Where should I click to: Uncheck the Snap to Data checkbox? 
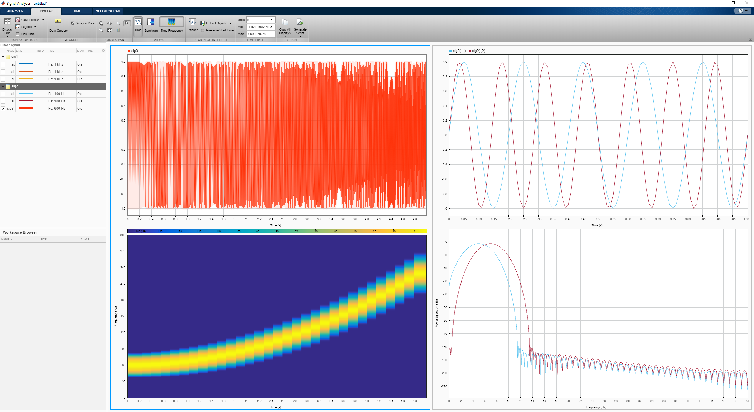point(73,23)
